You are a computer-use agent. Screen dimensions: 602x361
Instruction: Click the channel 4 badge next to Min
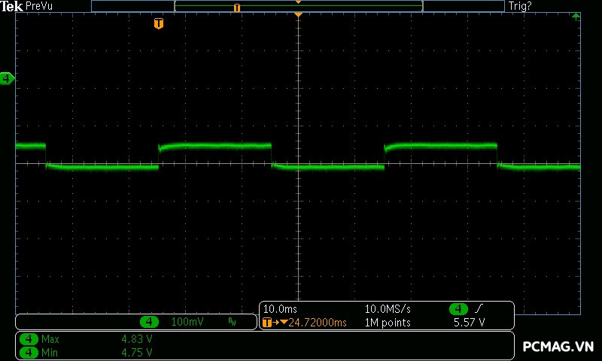pyautogui.click(x=29, y=352)
